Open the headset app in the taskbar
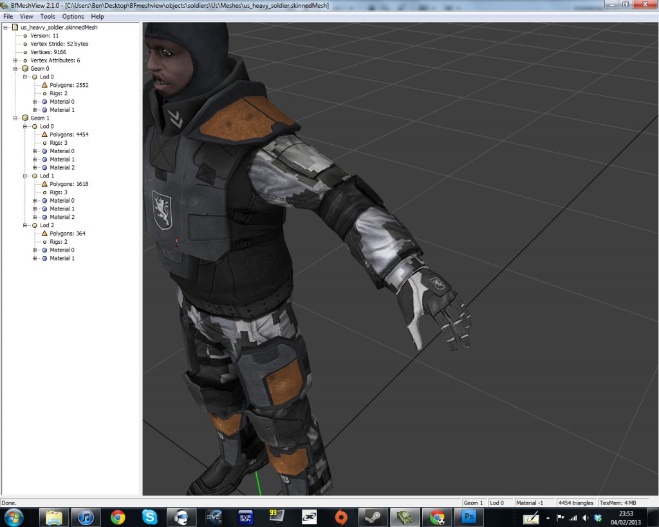 pyautogui.click(x=181, y=517)
